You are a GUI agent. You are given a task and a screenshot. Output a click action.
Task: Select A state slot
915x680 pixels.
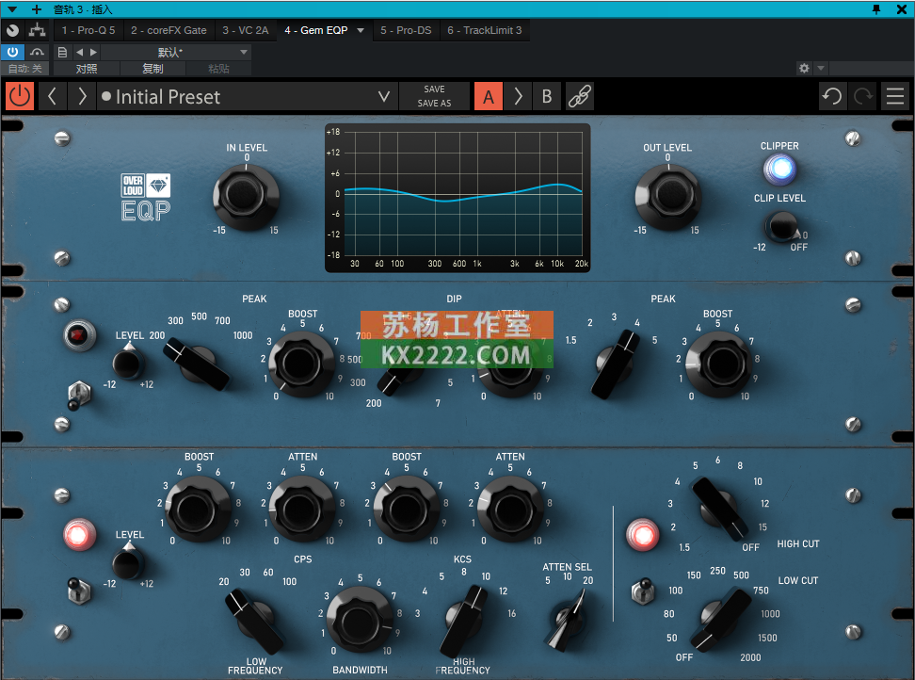(x=488, y=96)
